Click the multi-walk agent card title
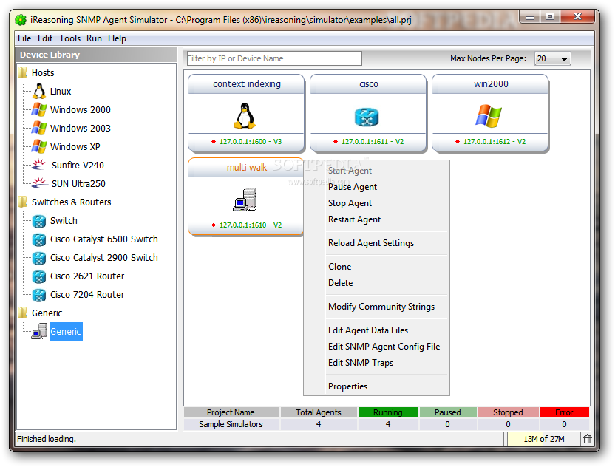This screenshot has width=615, height=467. (247, 168)
